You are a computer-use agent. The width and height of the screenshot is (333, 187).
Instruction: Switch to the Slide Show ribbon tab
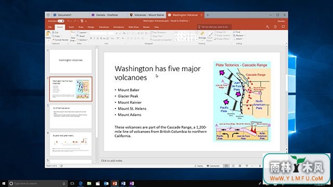(x=134, y=27)
